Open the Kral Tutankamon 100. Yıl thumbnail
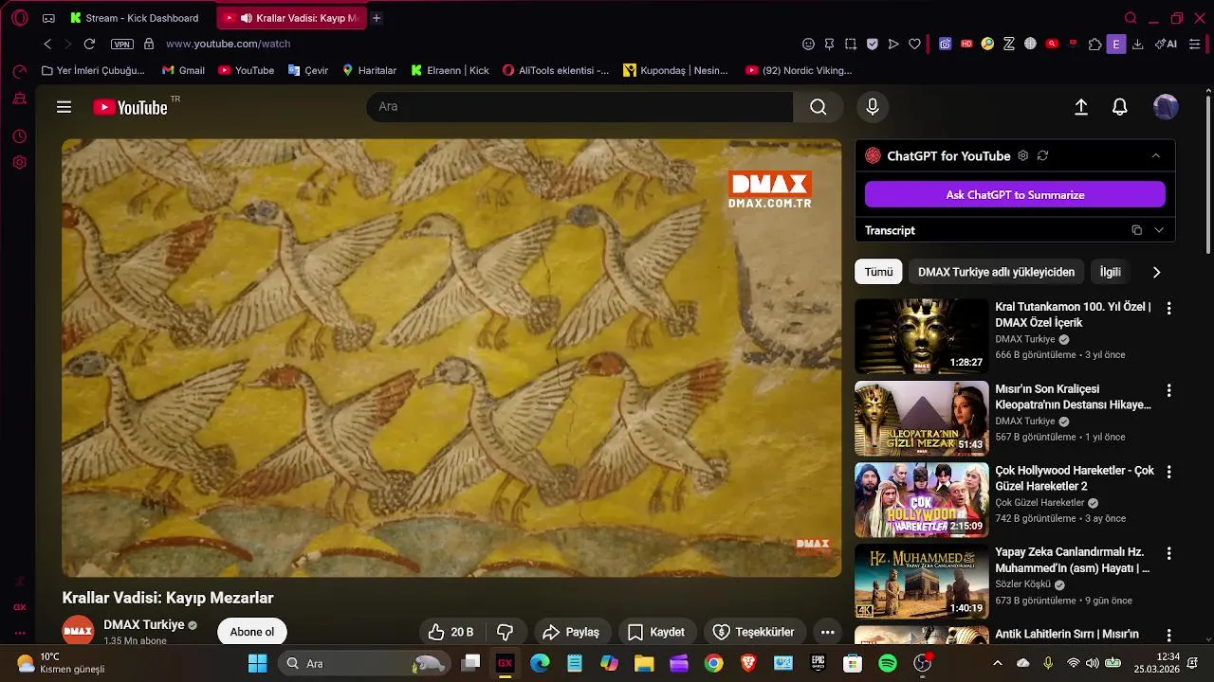Screen dimensions: 1214x682 coord(921,337)
